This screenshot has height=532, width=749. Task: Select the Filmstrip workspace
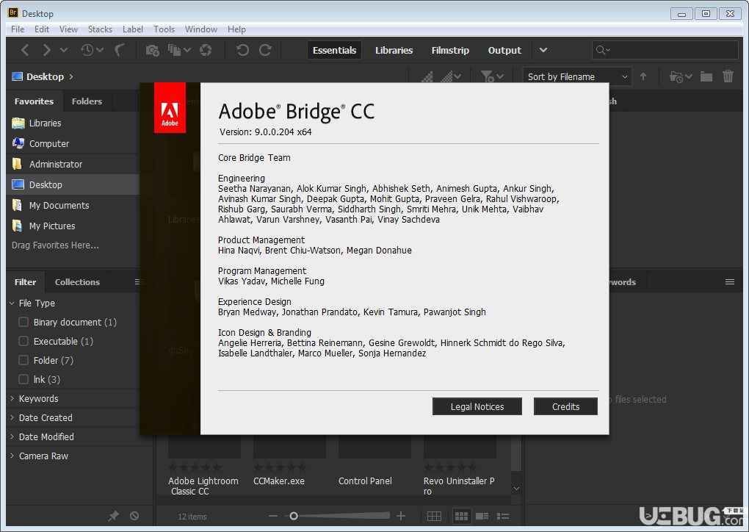point(450,50)
